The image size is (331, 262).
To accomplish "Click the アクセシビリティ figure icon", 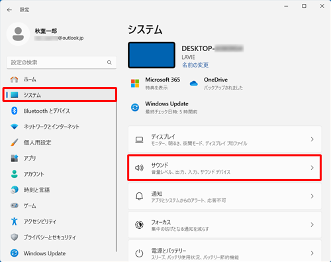I will pyautogui.click(x=15, y=222).
